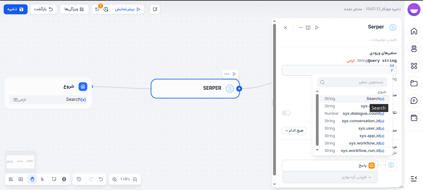Click the plus icon on the SERPER node

[239, 89]
